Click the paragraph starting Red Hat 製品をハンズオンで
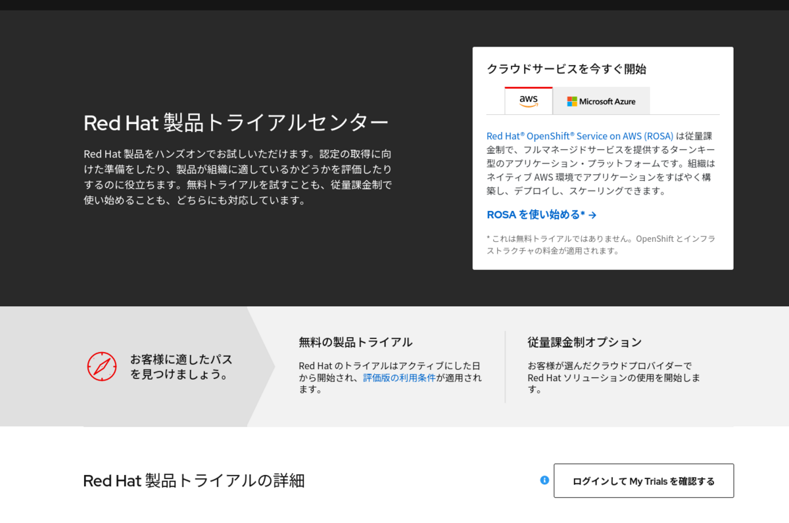 pos(238,177)
